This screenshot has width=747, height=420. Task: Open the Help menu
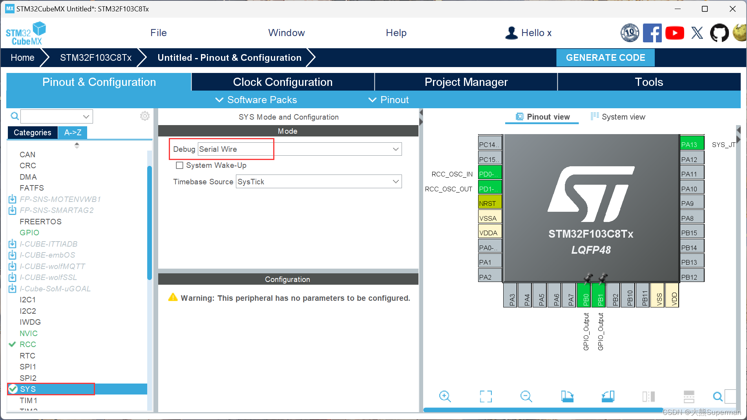[396, 33]
